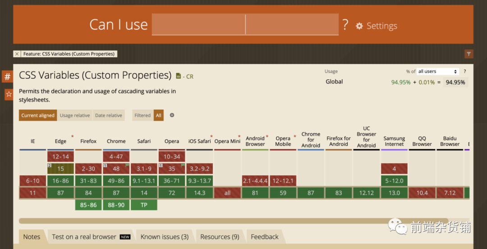This screenshot has height=249, width=487.
Task: Select the Chrome 49-86 cell
Action: [116, 181]
